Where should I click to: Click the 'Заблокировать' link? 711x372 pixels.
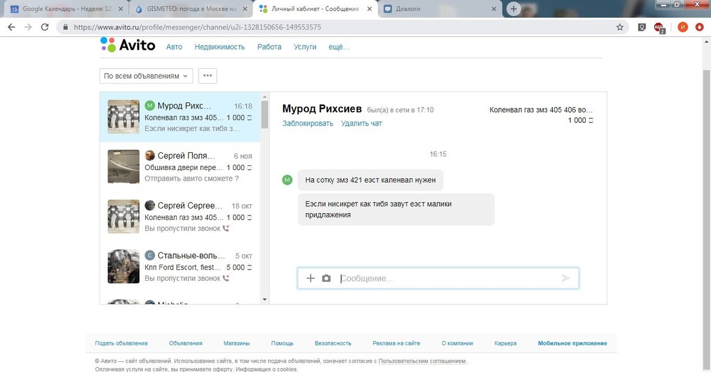pyautogui.click(x=308, y=123)
